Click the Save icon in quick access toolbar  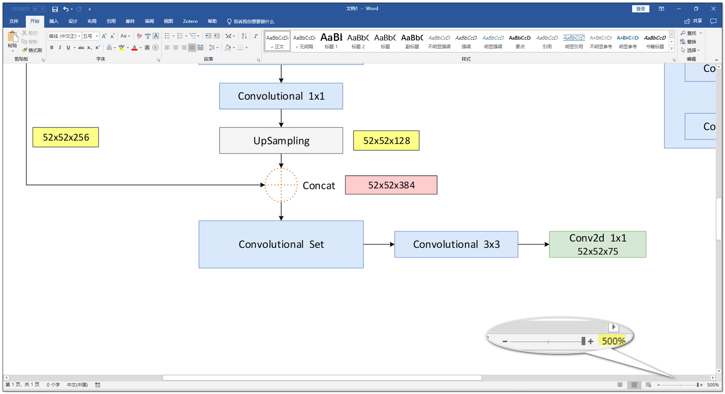tap(55, 9)
